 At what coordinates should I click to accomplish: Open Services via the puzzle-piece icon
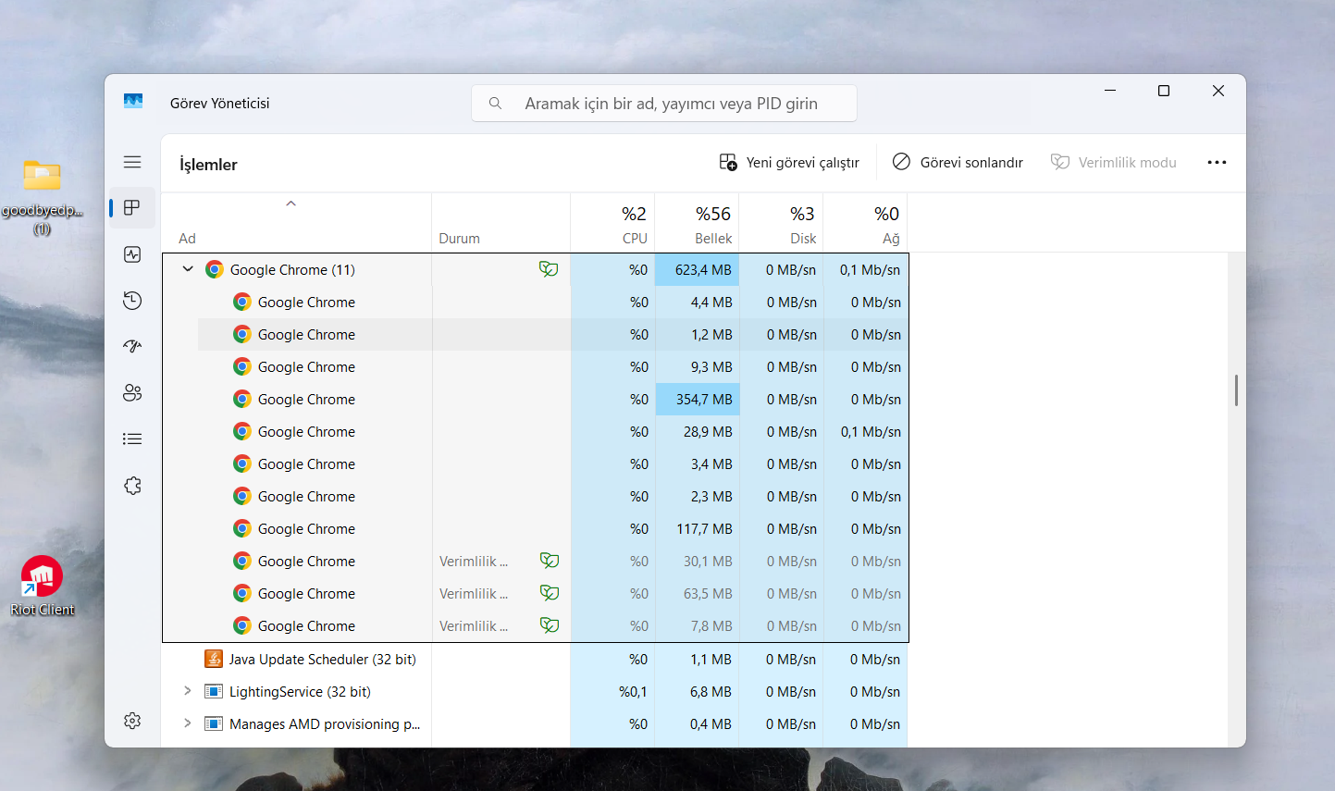tap(132, 486)
